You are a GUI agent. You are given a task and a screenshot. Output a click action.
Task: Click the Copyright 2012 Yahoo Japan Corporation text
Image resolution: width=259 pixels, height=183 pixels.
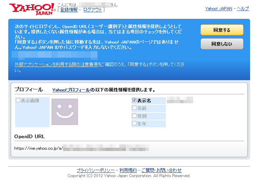point(129,176)
